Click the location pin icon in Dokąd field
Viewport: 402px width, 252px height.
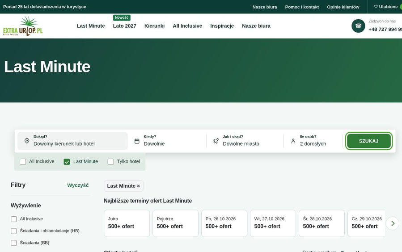tap(27, 141)
